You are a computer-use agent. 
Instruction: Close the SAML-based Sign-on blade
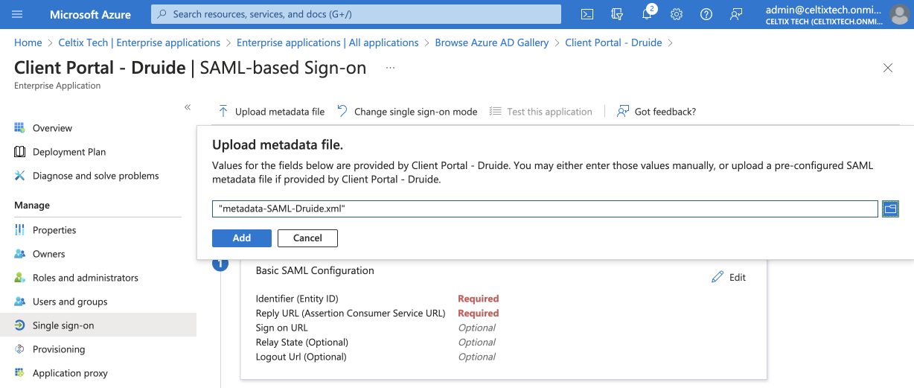(x=887, y=68)
